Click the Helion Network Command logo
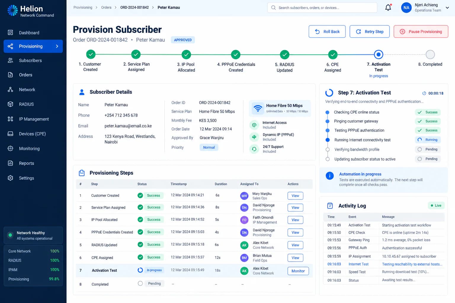Viewport: 455px width, 303px height. (31, 11)
